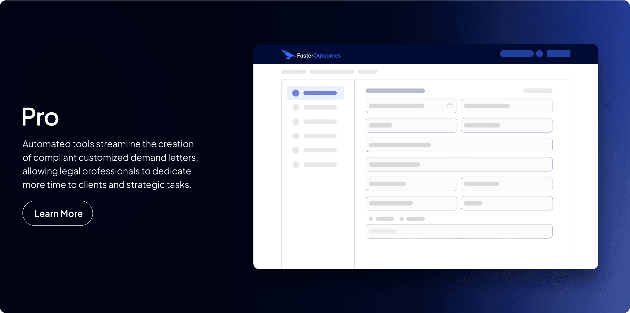
Task: Click the blue circle of active sidebar step
Action: [296, 93]
